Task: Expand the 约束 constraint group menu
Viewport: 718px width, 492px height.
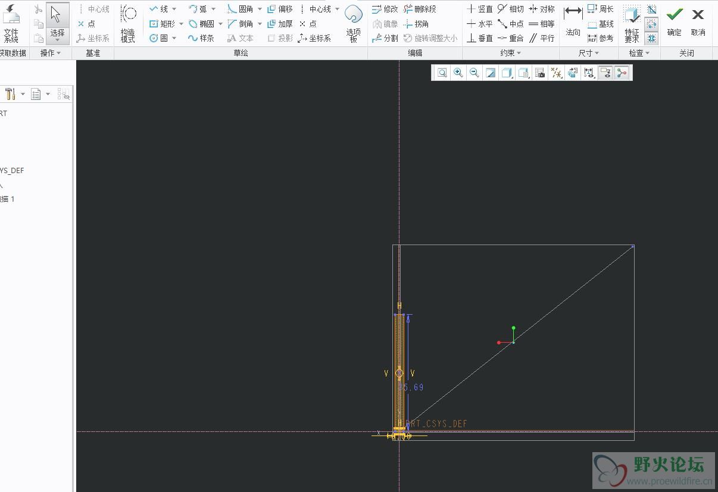Action: [511, 53]
